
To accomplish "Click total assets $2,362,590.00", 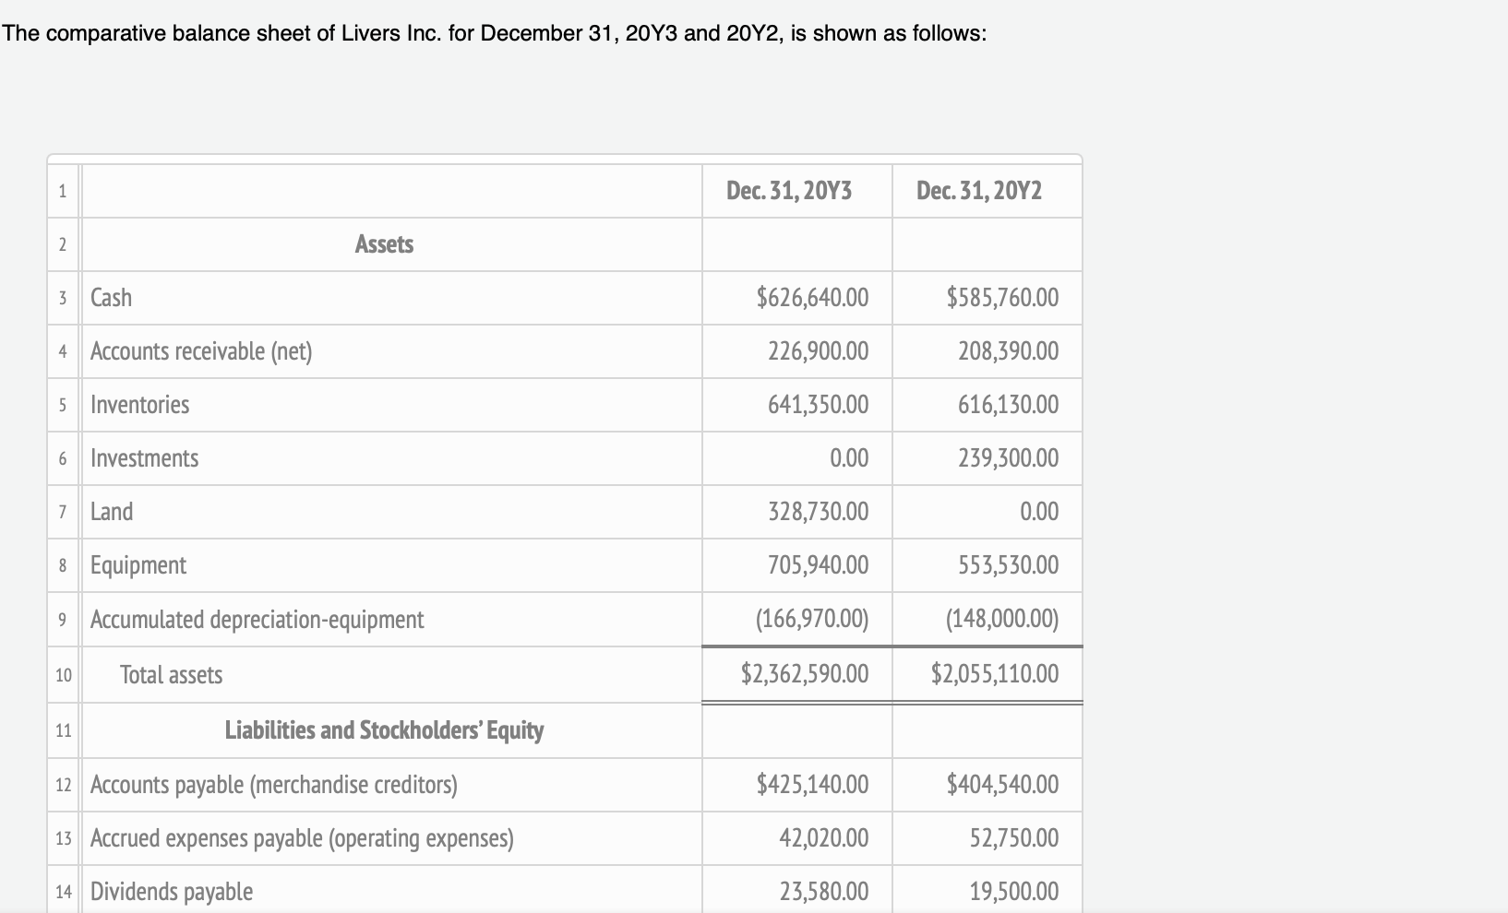I will click(x=805, y=674).
